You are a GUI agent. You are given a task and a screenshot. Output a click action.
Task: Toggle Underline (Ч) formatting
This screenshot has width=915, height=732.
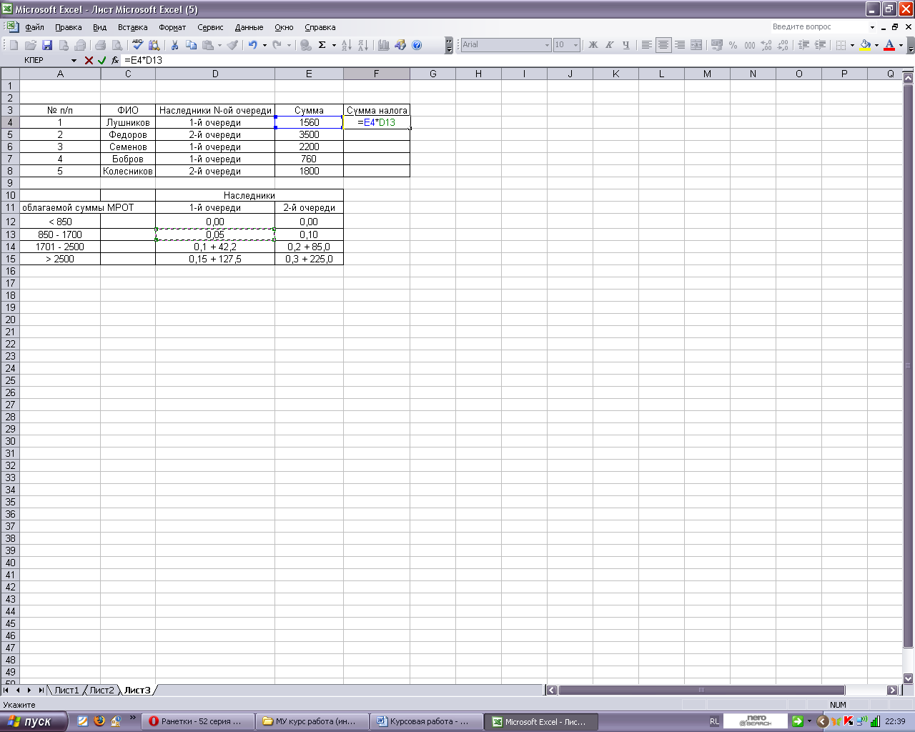click(625, 45)
